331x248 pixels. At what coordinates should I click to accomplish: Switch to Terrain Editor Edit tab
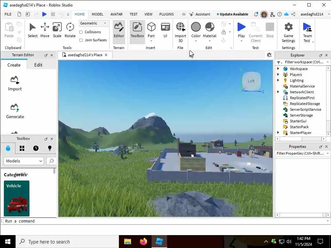point(38,65)
